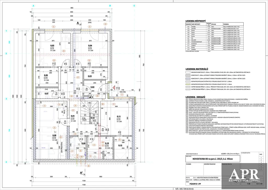Click room label 0.12

click(120, 145)
